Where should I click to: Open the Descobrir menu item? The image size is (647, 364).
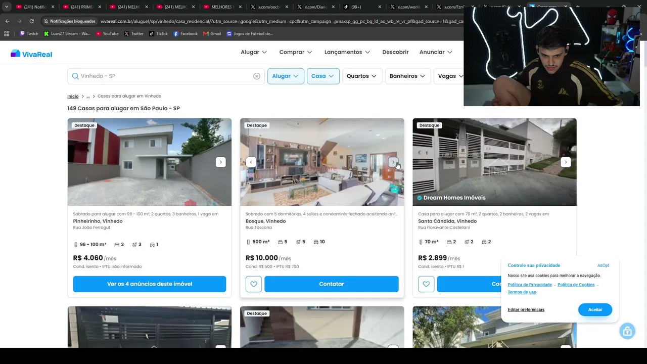tap(395, 52)
